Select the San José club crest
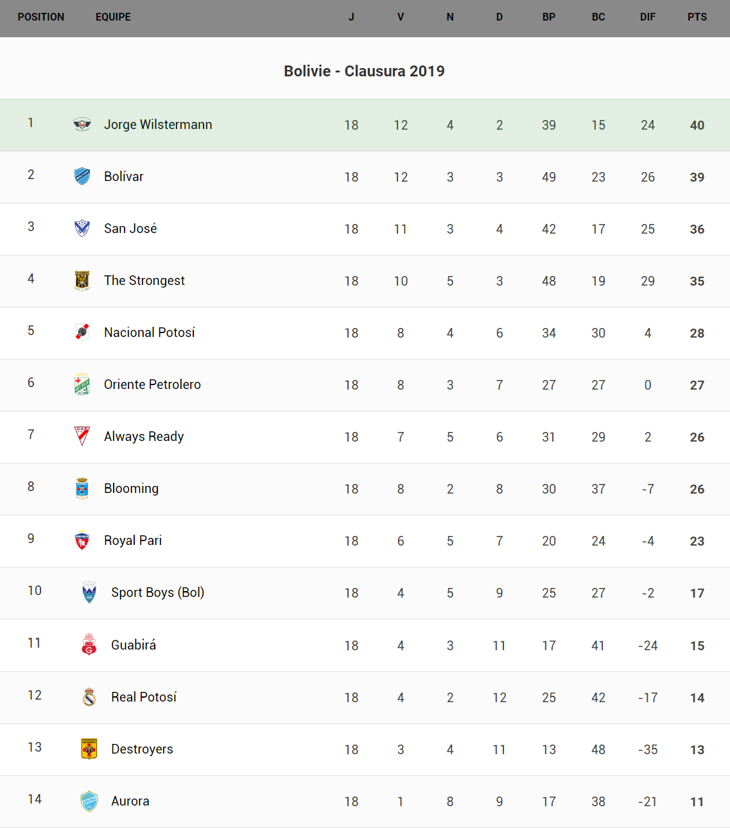 (x=82, y=229)
